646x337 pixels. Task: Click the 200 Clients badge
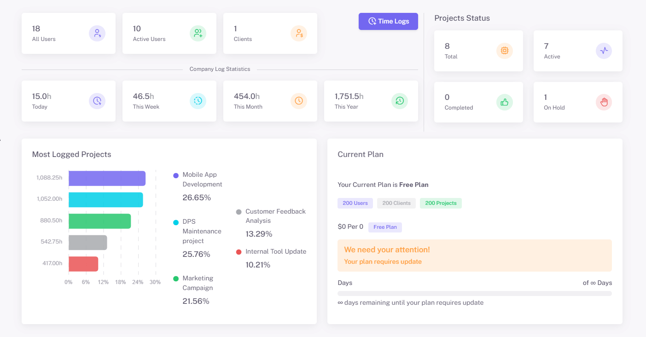(x=396, y=203)
